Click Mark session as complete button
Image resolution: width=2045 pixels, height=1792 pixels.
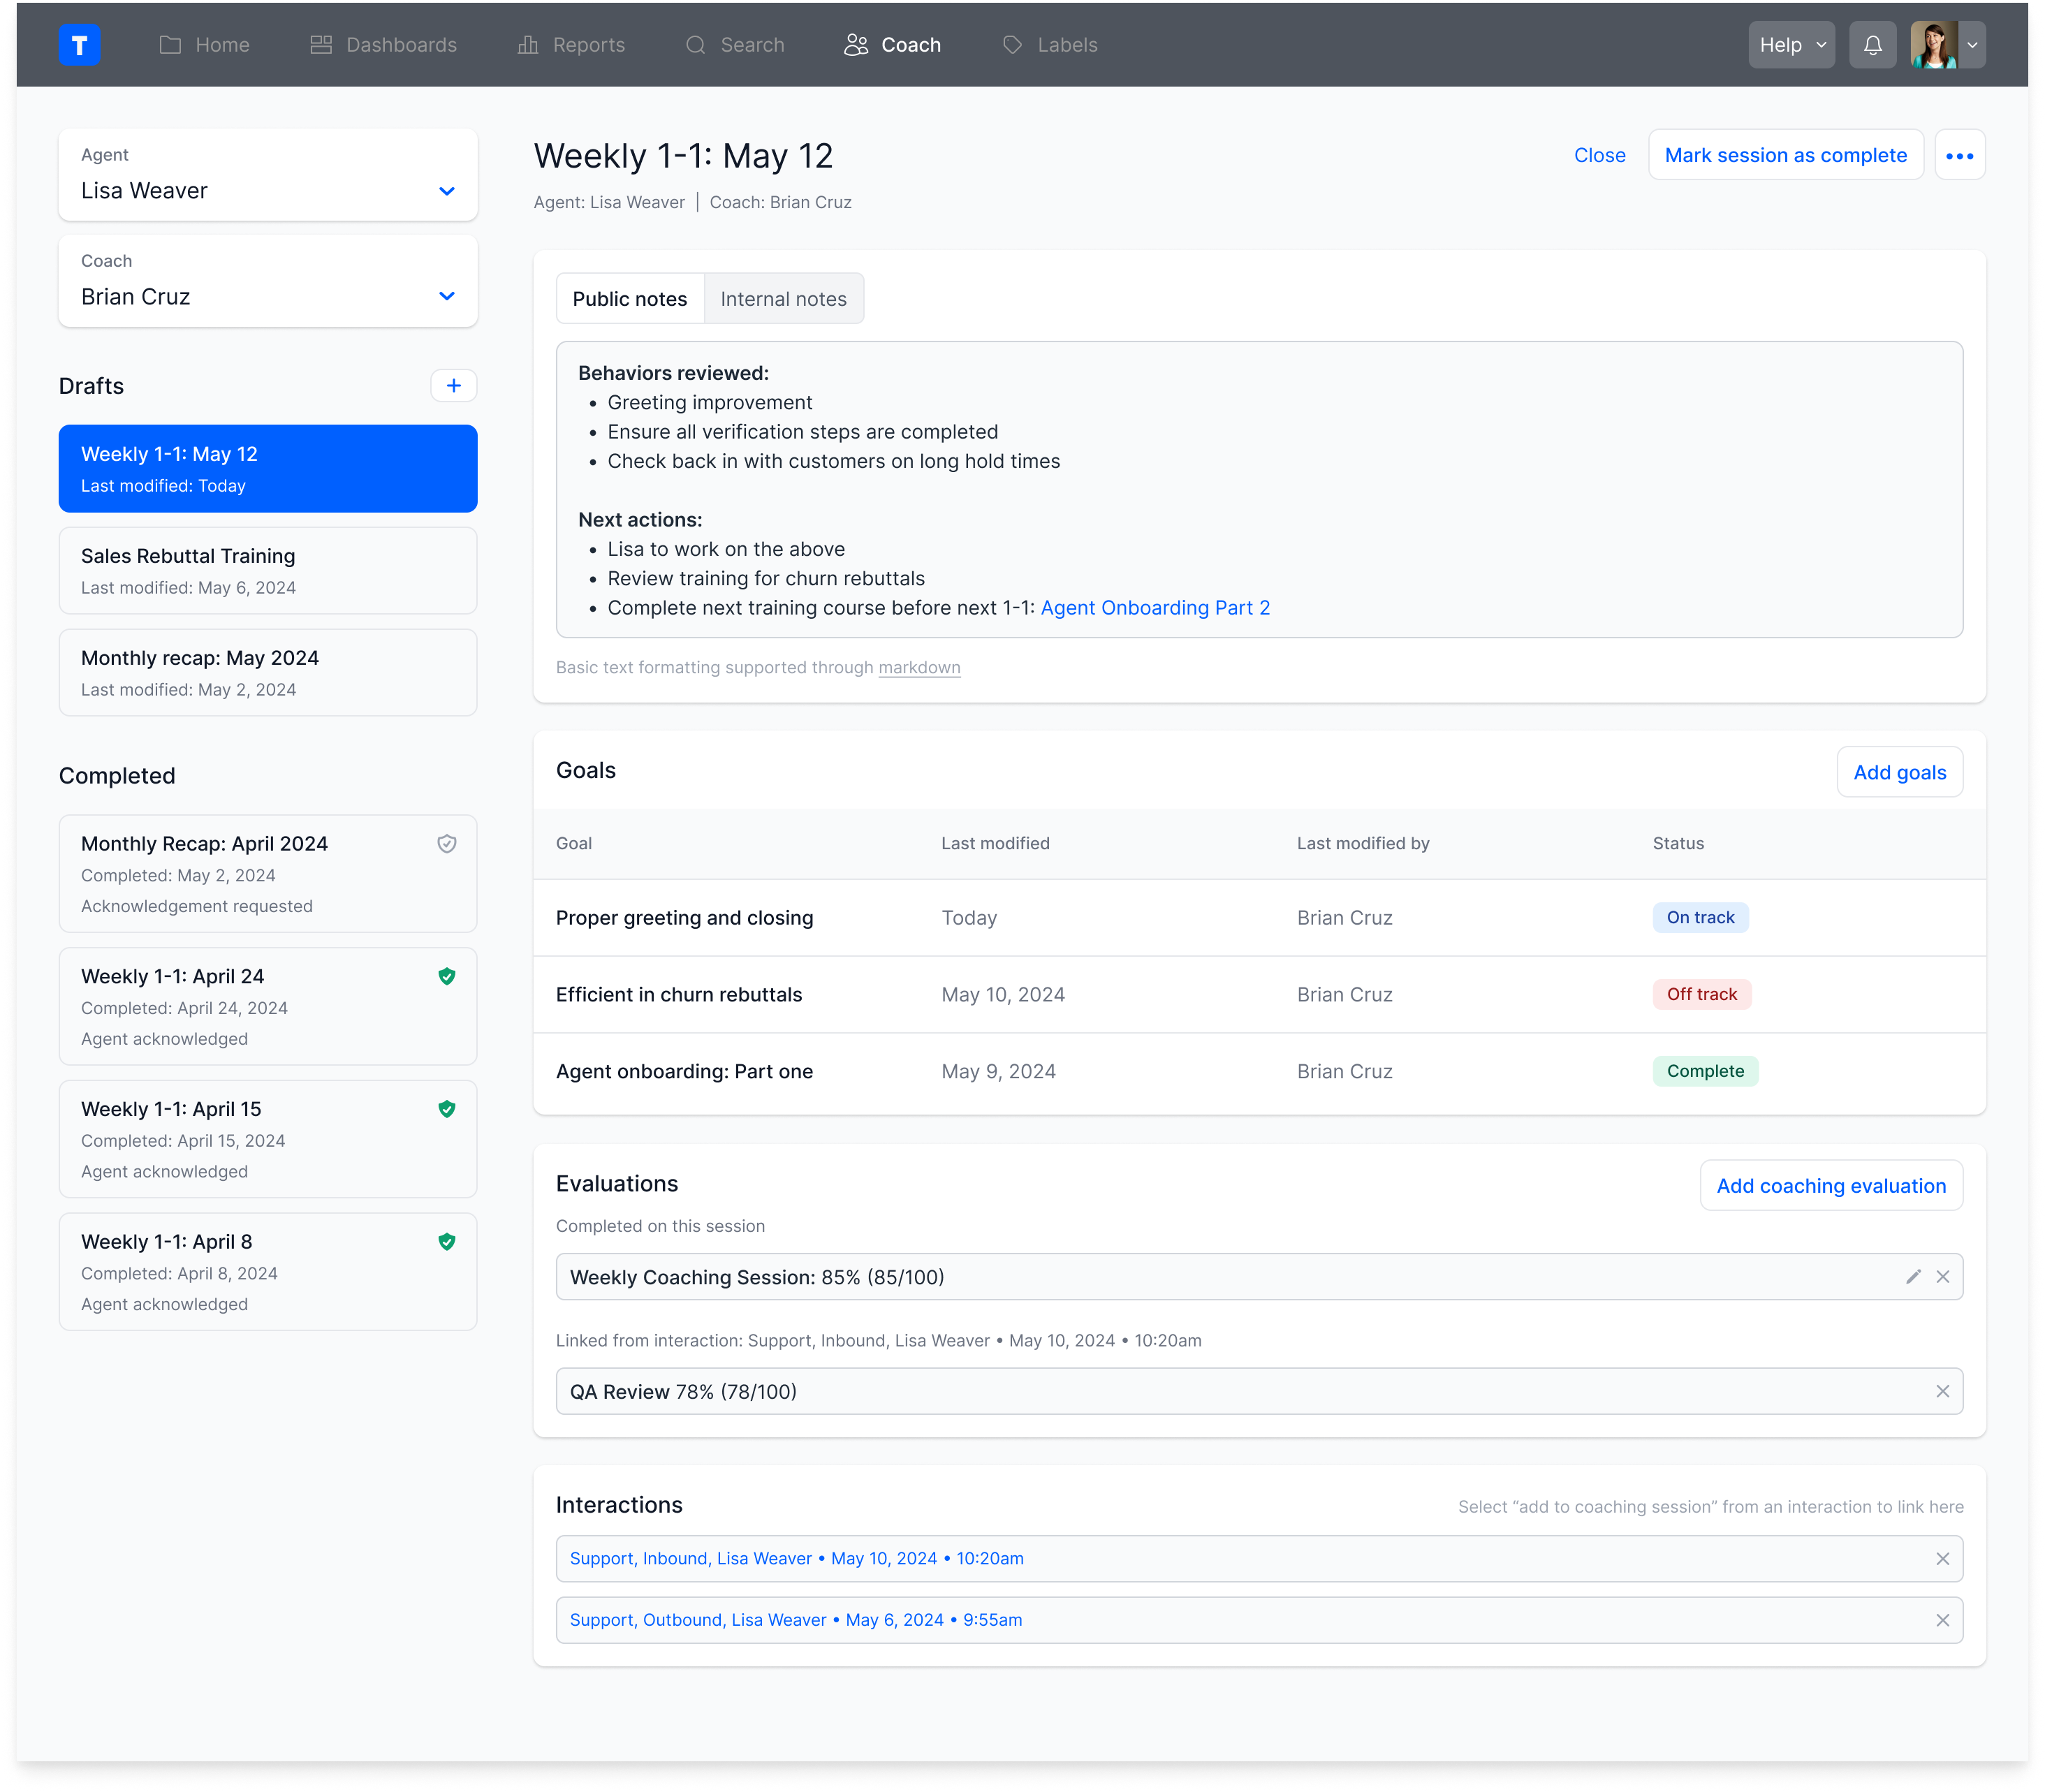coord(1785,156)
